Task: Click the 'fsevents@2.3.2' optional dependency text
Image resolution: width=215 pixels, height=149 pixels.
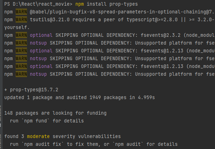Action: click(x=161, y=35)
